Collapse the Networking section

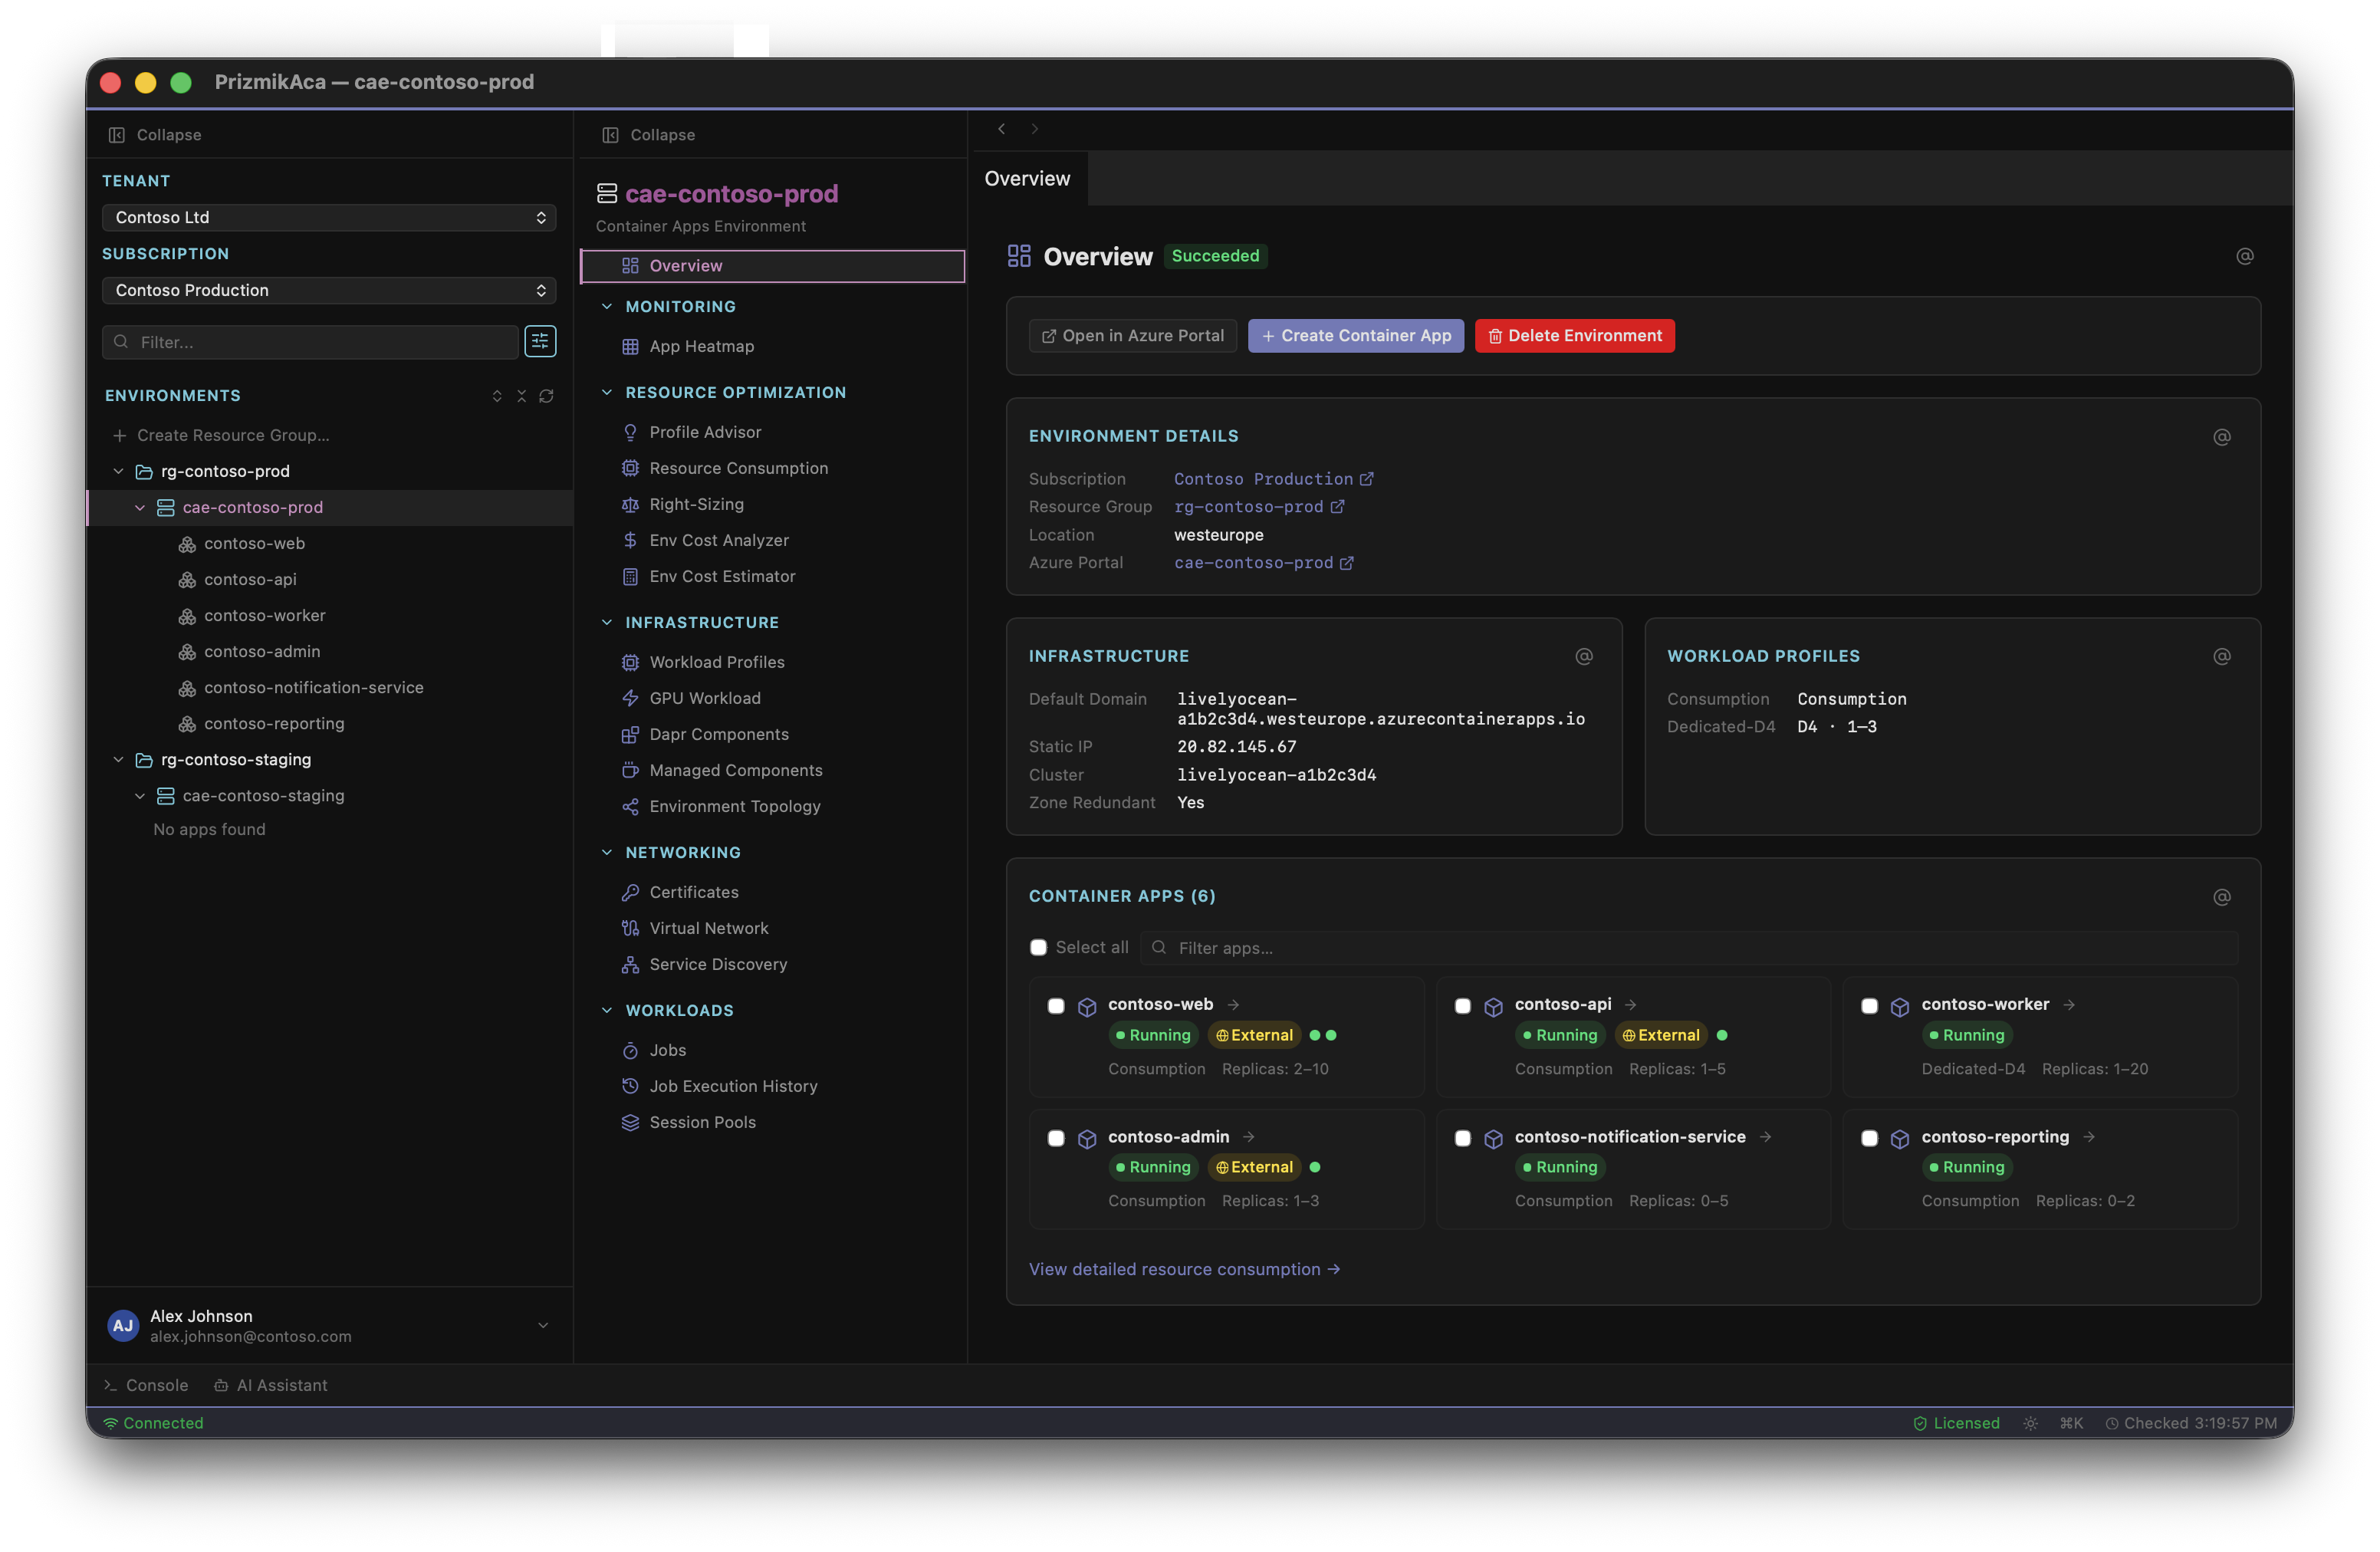pyautogui.click(x=606, y=853)
